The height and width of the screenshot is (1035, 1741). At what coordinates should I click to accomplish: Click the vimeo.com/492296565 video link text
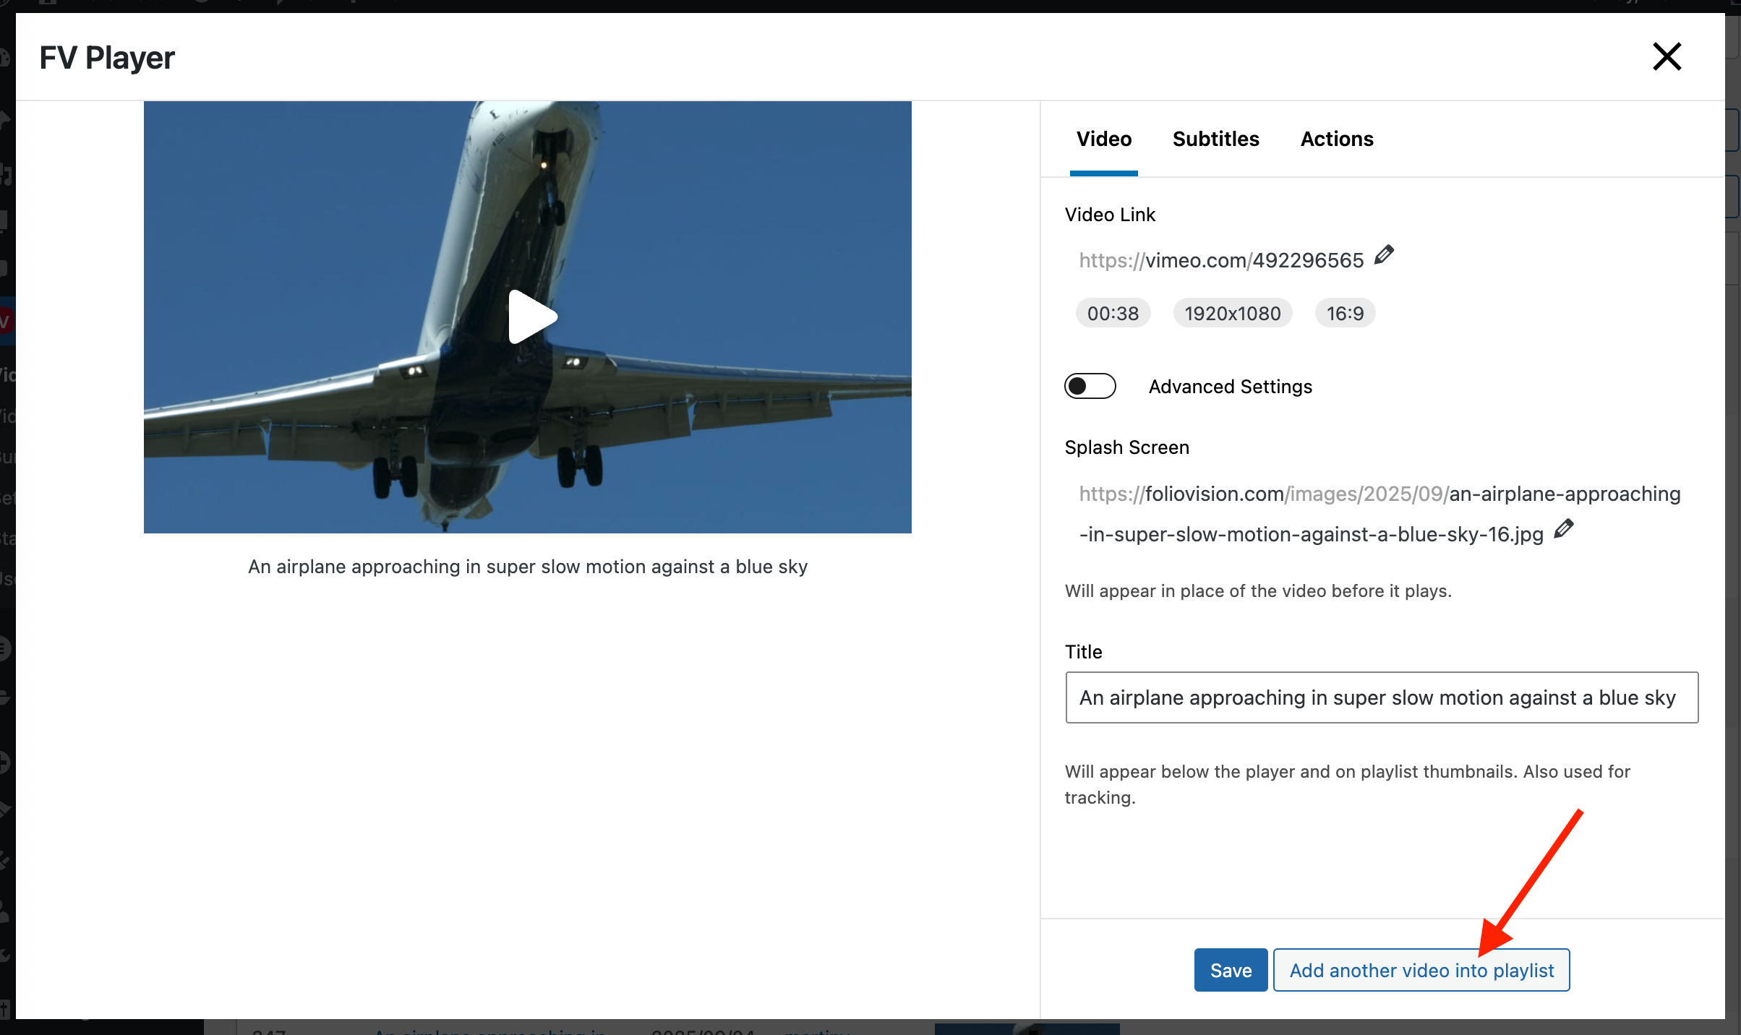(x=1221, y=260)
